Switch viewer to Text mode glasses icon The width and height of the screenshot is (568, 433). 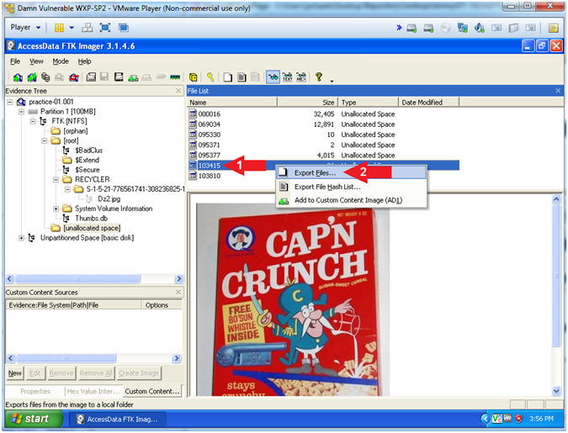pyautogui.click(x=287, y=77)
